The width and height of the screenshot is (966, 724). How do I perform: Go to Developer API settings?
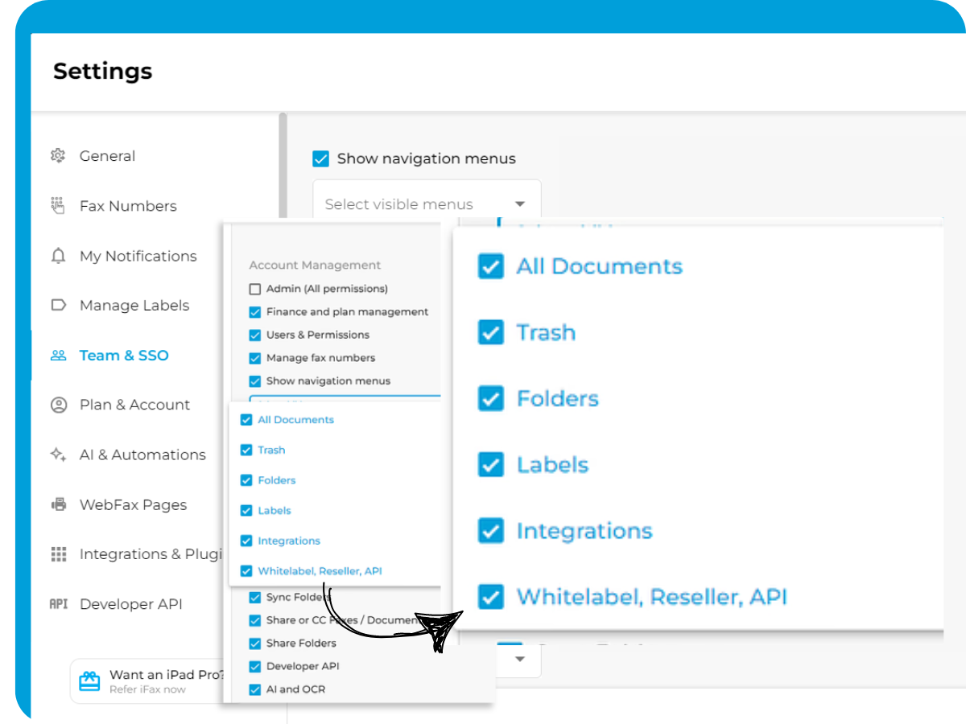tap(130, 605)
